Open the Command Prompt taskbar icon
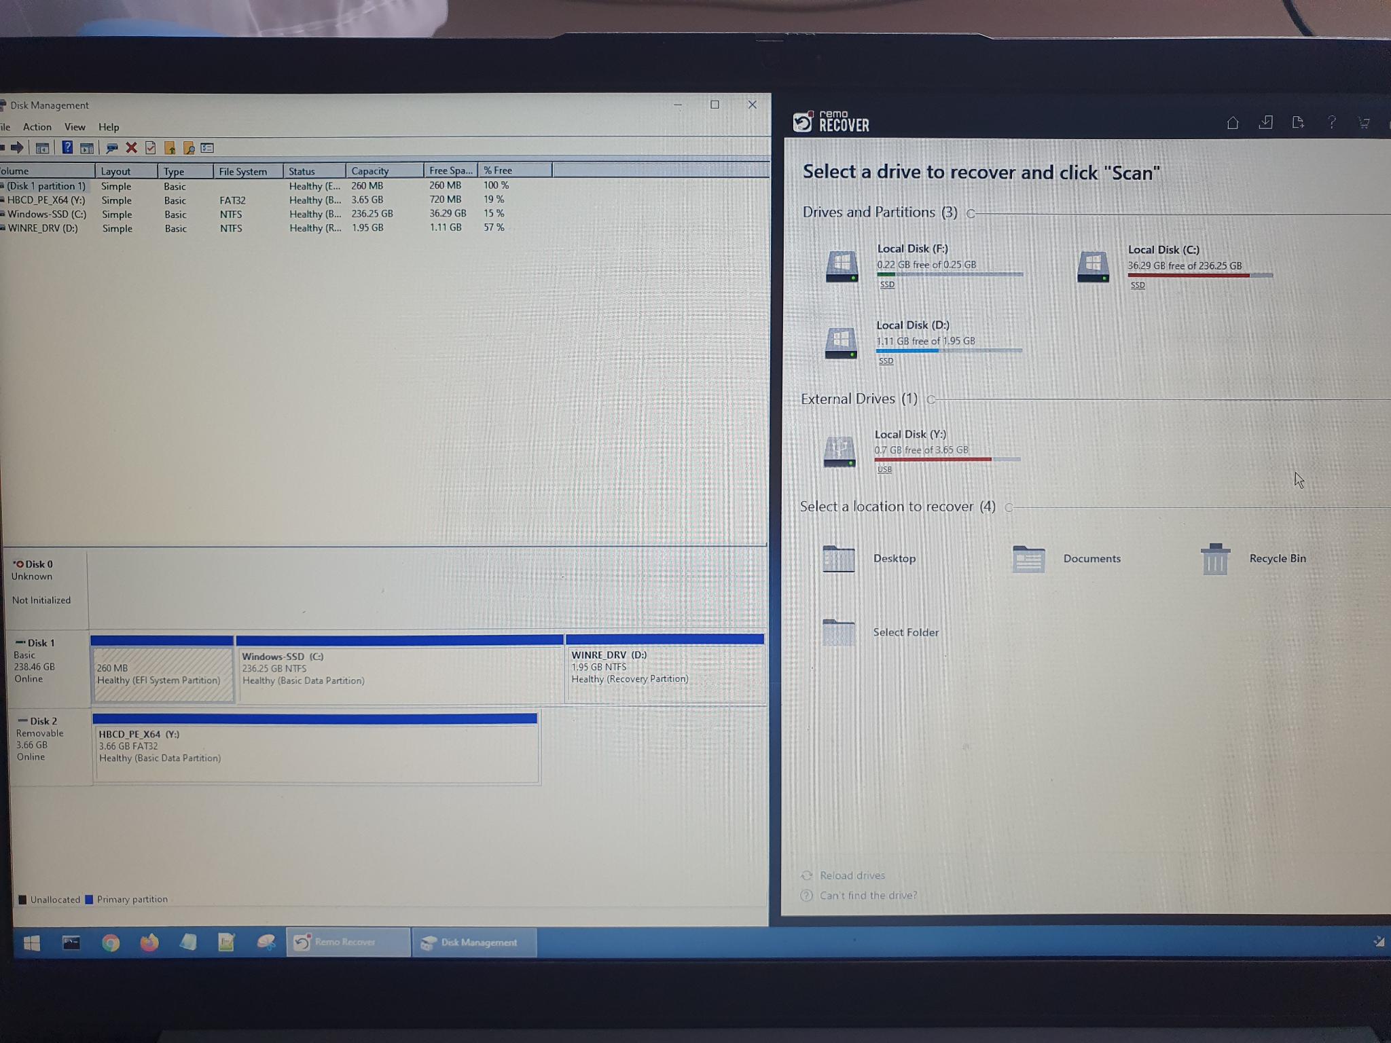 71,943
